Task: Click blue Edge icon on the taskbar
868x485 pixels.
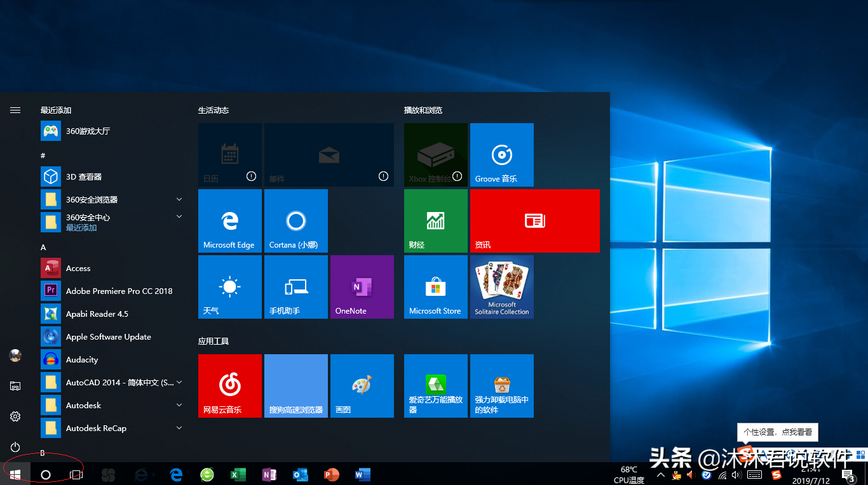Action: tap(176, 474)
